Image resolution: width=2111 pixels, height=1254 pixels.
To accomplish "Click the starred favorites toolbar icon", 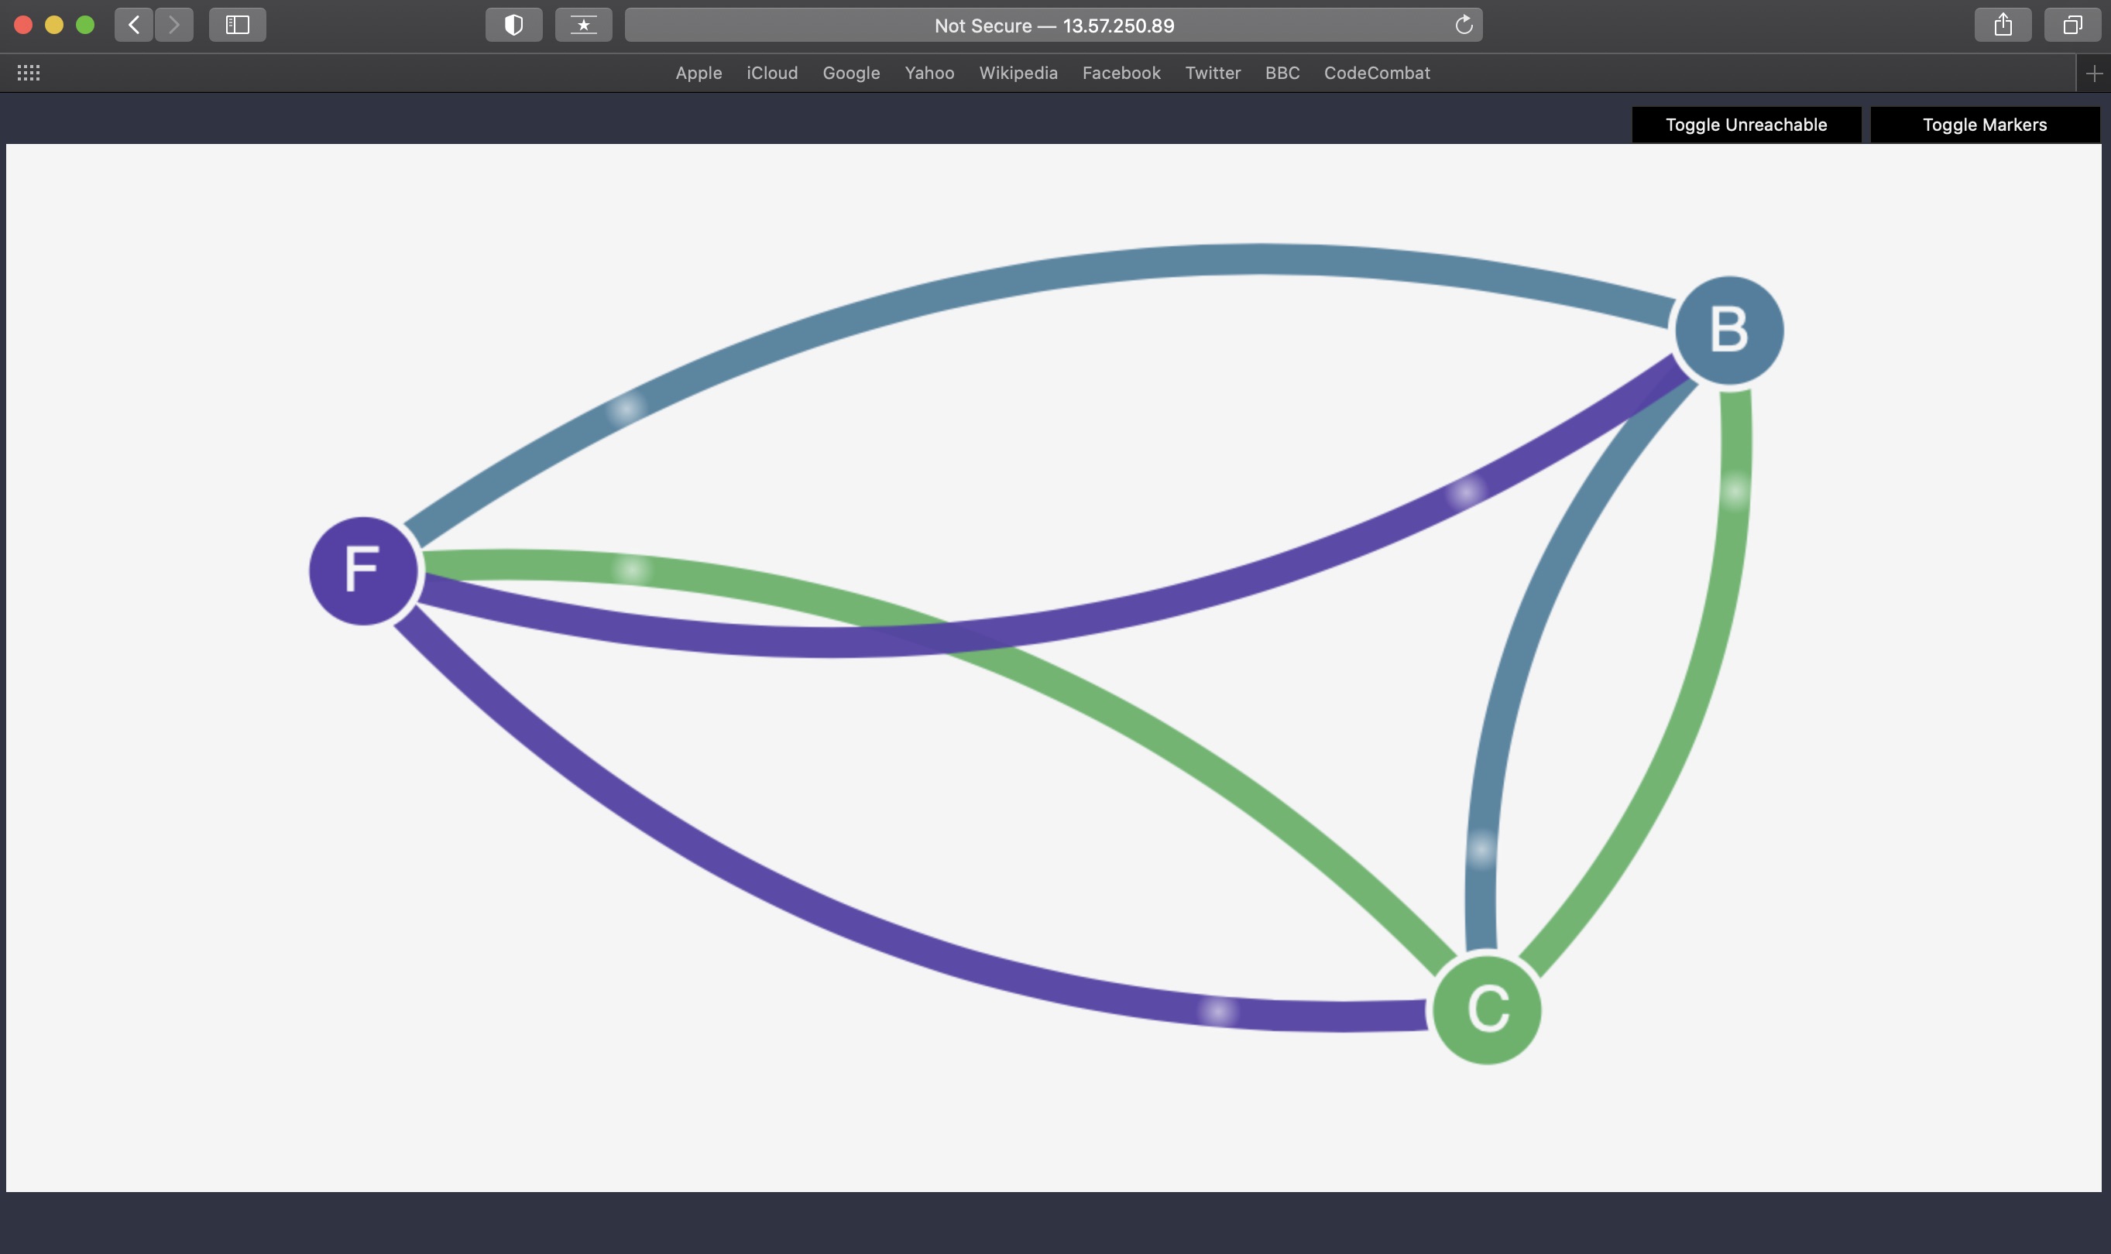I will [583, 26].
